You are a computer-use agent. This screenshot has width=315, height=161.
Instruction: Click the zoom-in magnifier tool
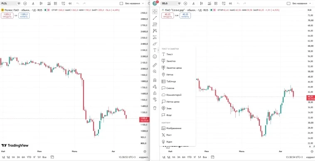coord(155,72)
